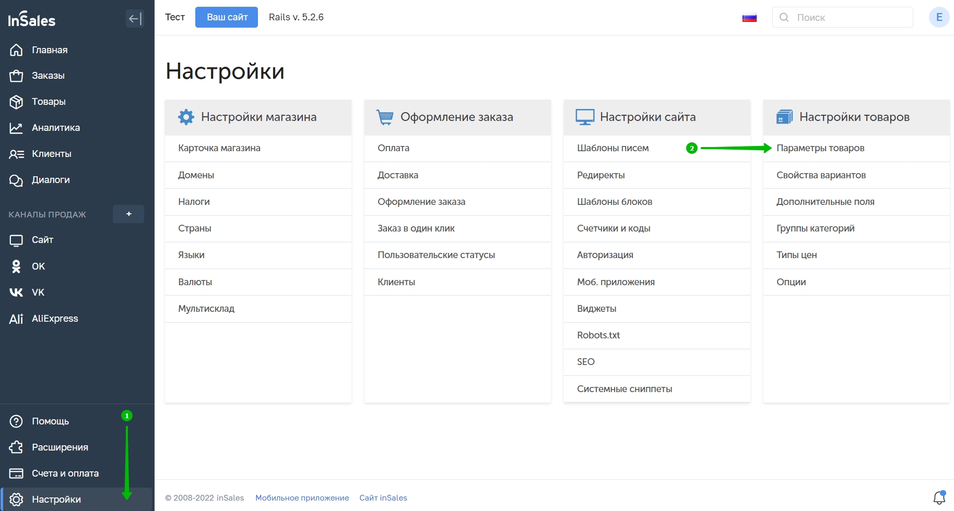Screen dimensions: 954x511
Task: Open the VK sales channel icon
Action: point(16,293)
